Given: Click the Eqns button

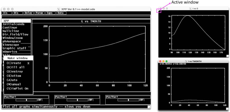Looking at the screenshot, I should pos(50,13).
